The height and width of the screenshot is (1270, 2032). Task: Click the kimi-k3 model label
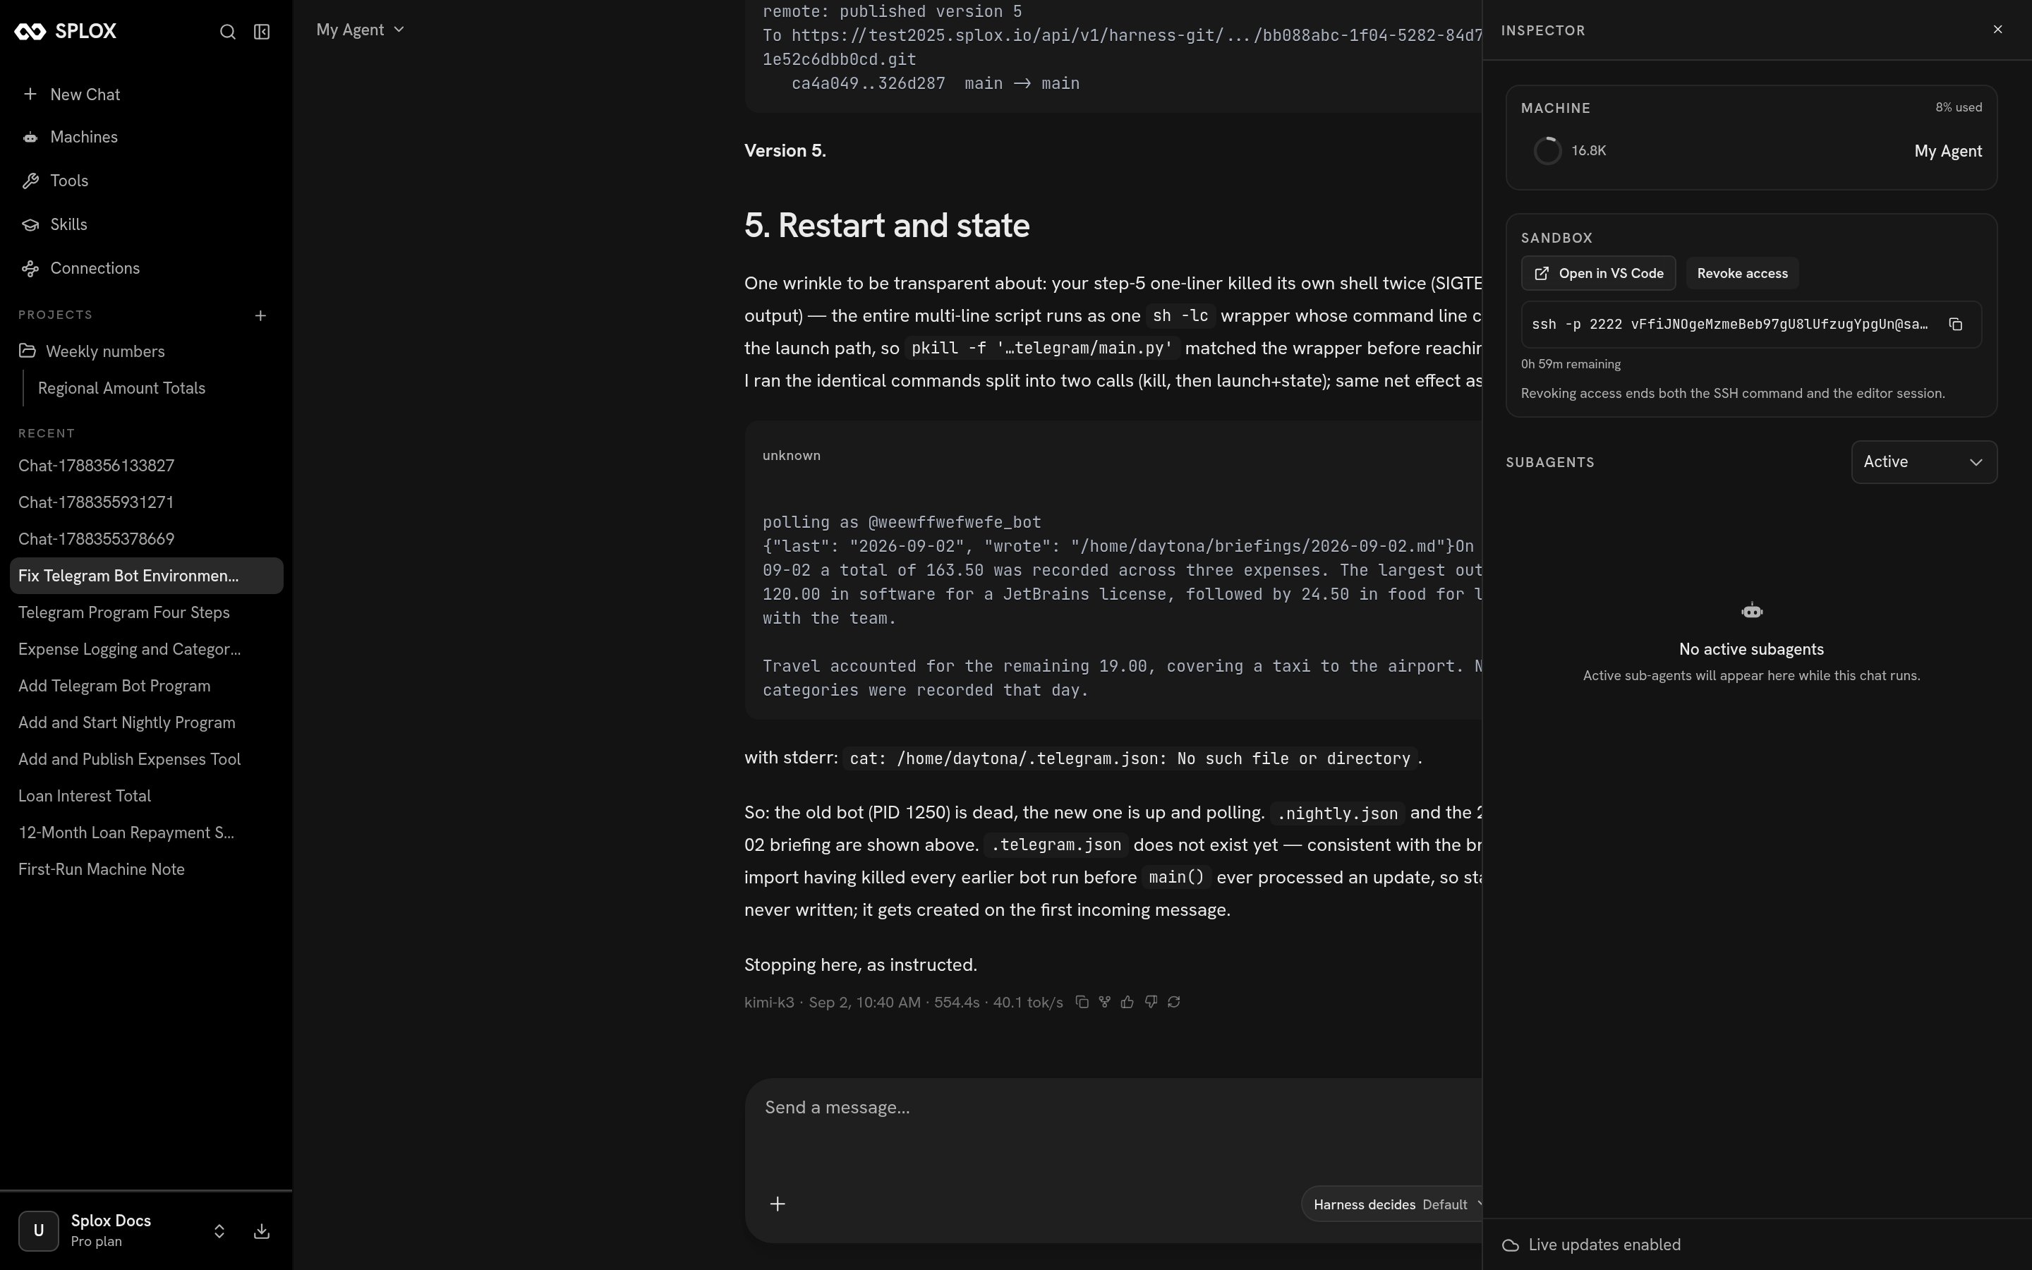[x=769, y=1002]
